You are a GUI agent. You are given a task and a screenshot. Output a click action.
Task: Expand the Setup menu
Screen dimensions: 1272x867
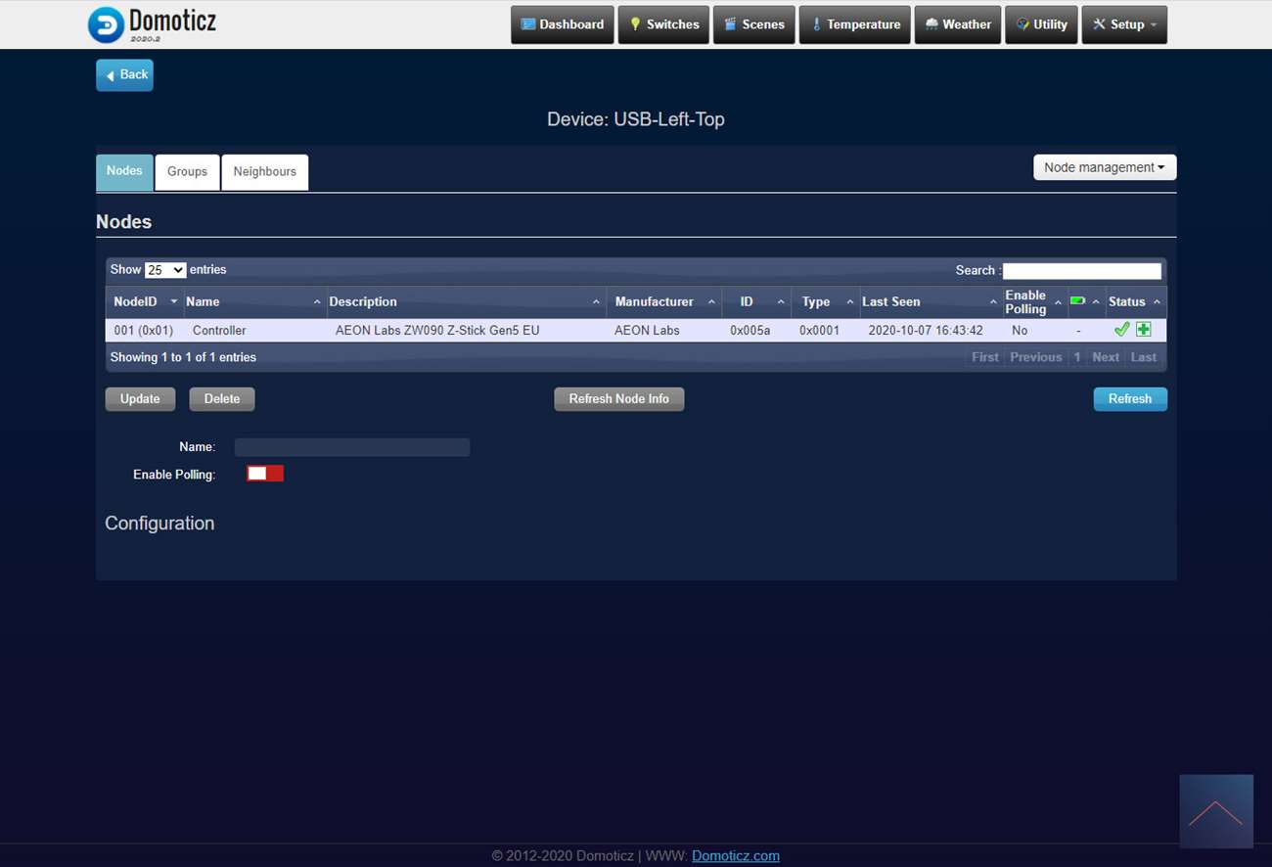click(1124, 24)
